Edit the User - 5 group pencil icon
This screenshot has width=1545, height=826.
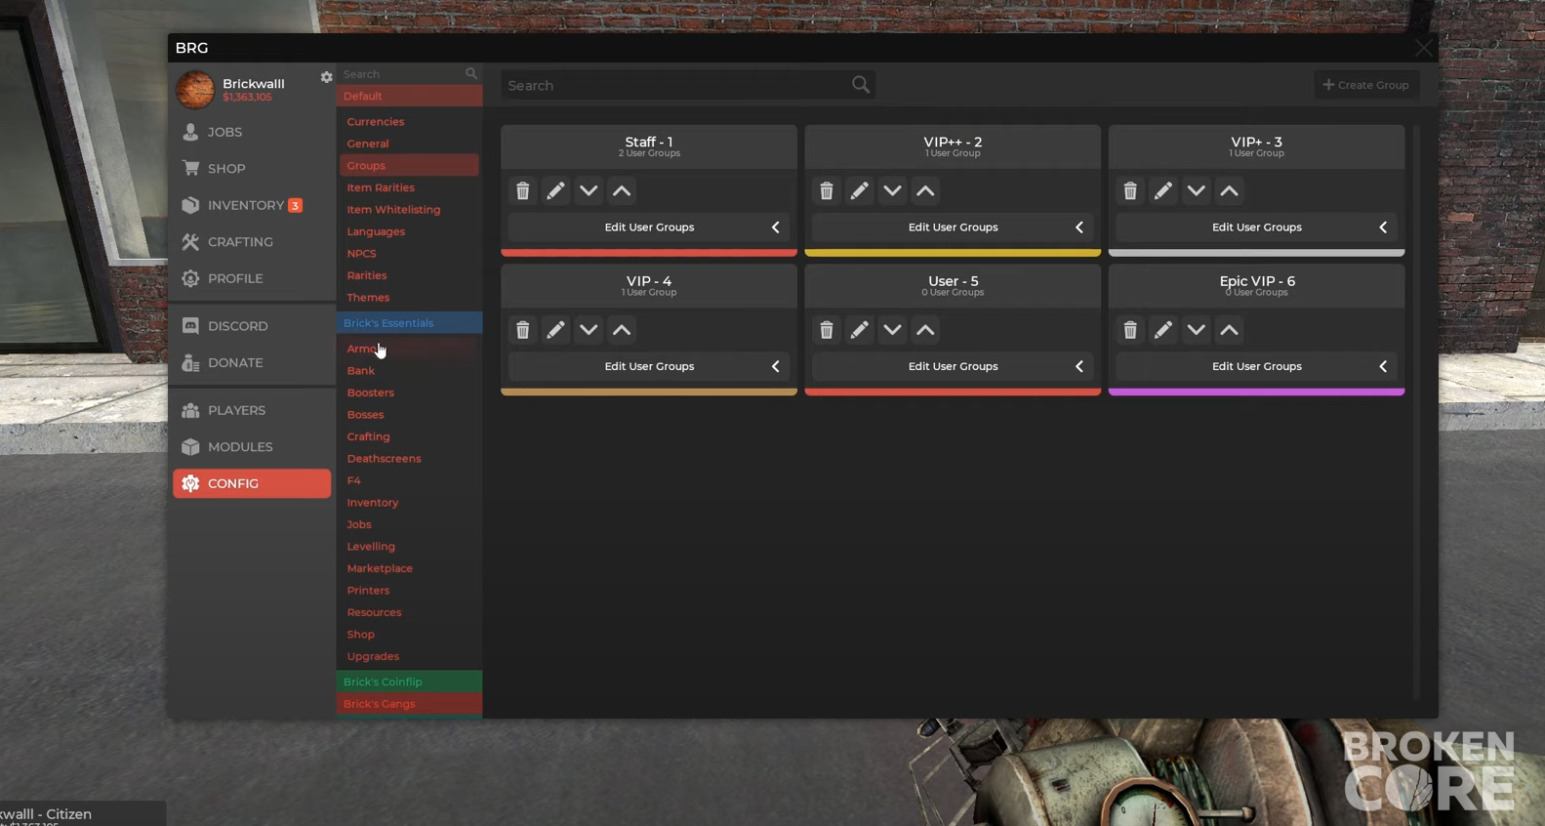[859, 330]
